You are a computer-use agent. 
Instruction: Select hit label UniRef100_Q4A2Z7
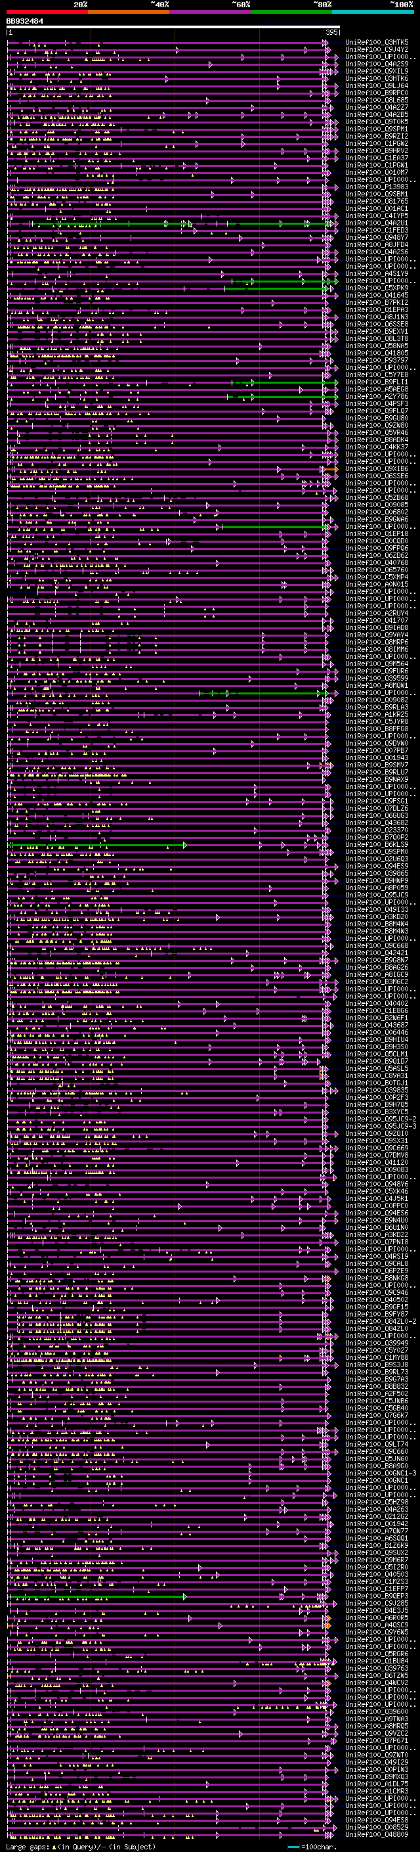coord(377,107)
